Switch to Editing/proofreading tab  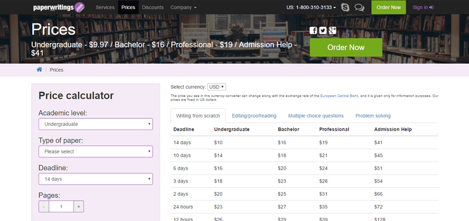pyautogui.click(x=254, y=116)
